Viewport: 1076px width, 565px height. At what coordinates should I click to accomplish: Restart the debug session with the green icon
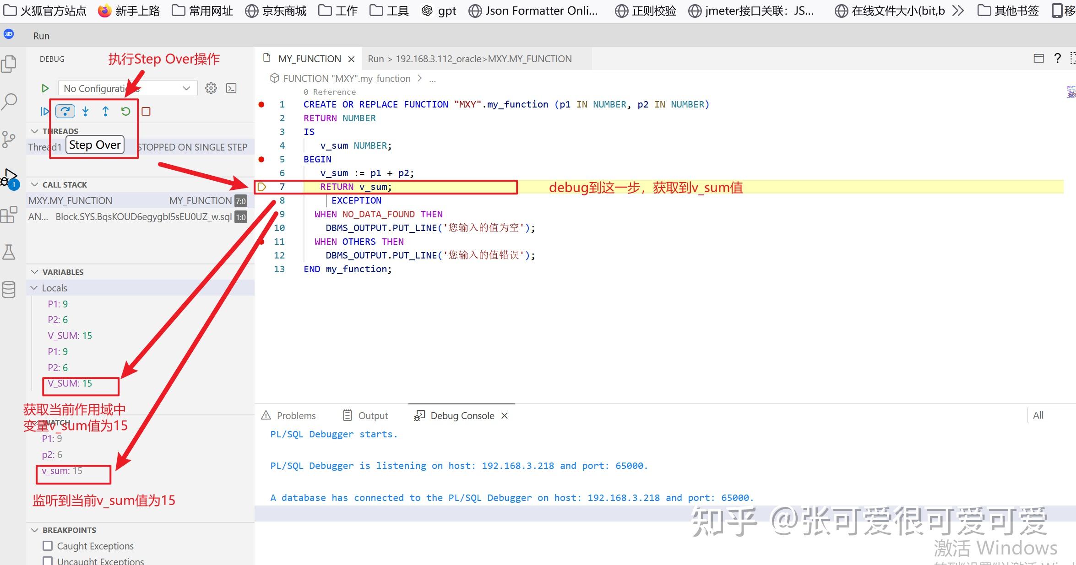pos(125,111)
